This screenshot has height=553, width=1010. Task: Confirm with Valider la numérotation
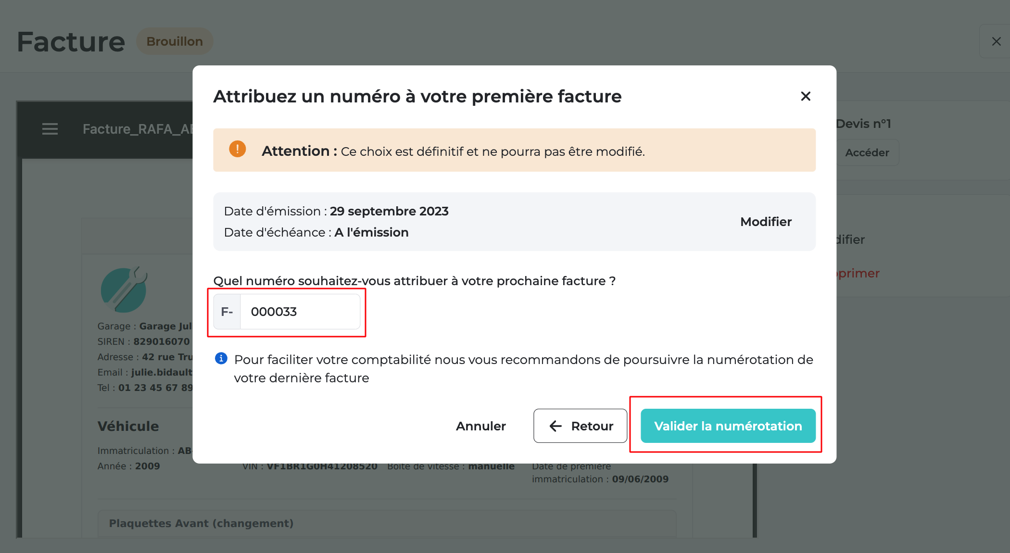pyautogui.click(x=728, y=426)
